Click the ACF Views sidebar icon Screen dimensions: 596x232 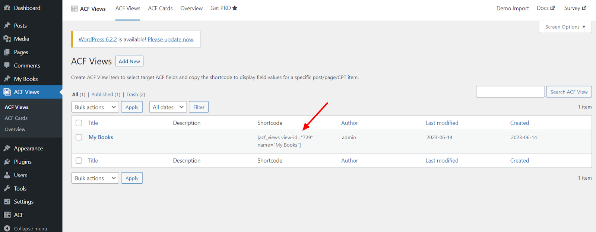(x=7, y=92)
